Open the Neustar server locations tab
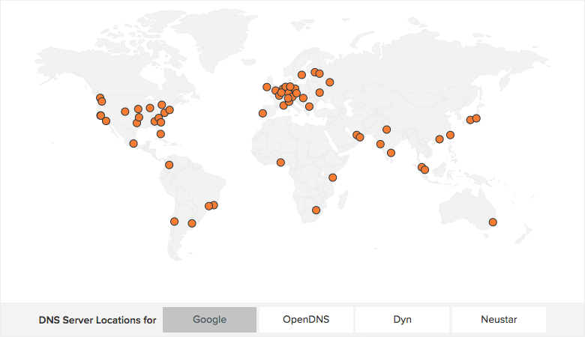585x337 pixels. click(x=499, y=320)
